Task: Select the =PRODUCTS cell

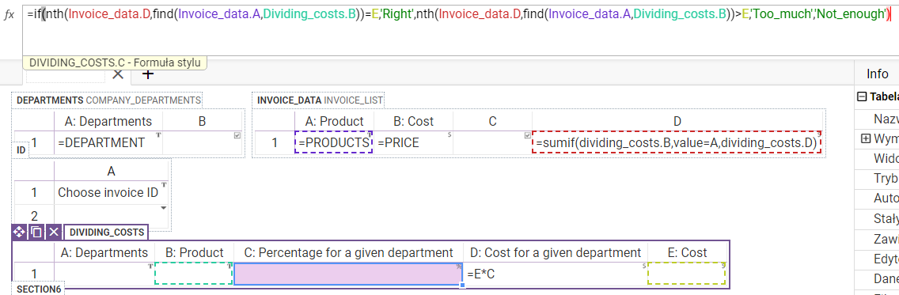Action: click(334, 142)
